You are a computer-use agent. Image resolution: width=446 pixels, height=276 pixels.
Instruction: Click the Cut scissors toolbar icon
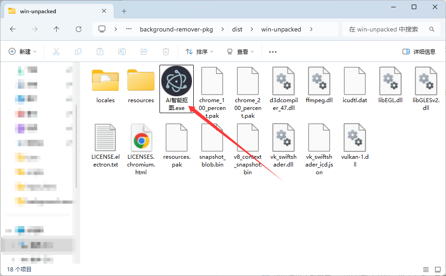pos(56,52)
